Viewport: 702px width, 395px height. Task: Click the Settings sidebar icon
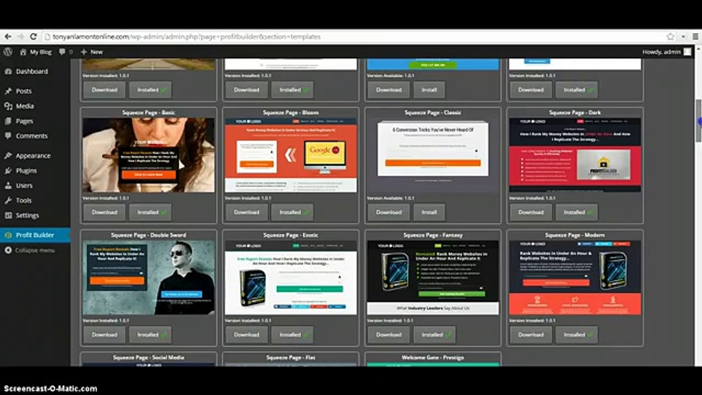coord(8,215)
